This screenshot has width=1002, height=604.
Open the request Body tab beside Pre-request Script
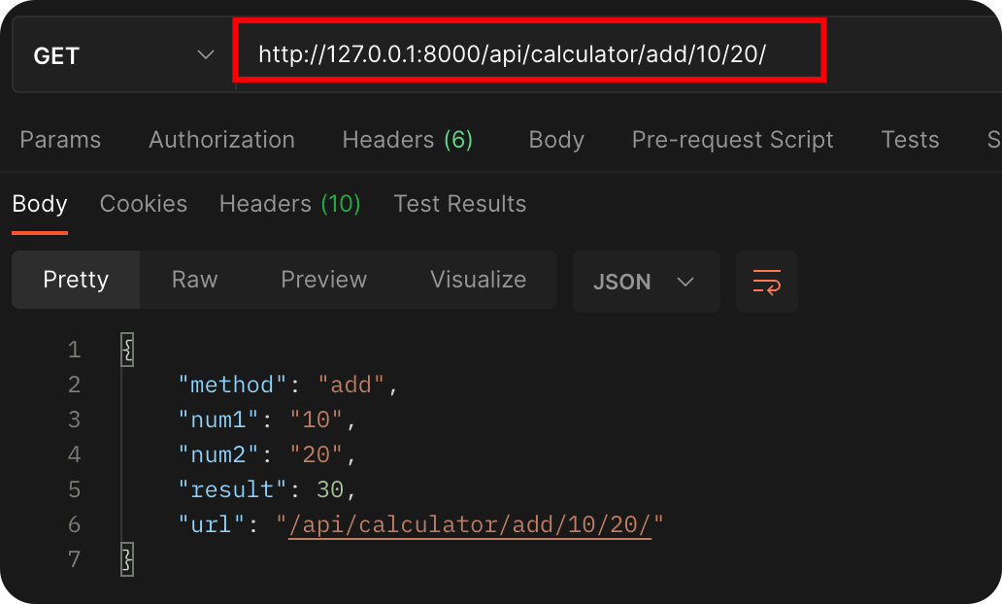pos(556,140)
